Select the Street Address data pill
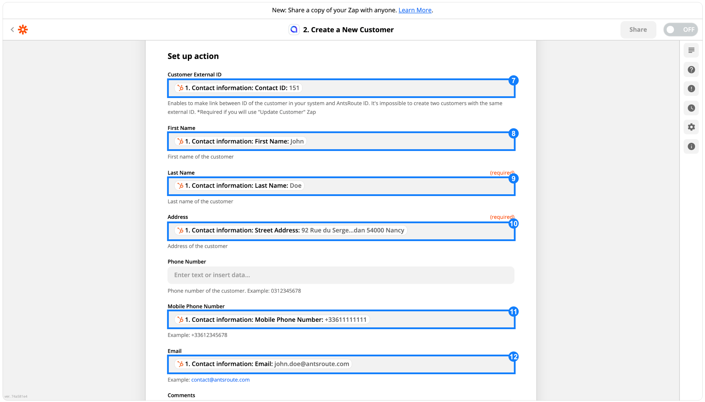The width and height of the screenshot is (705, 402). coord(291,231)
